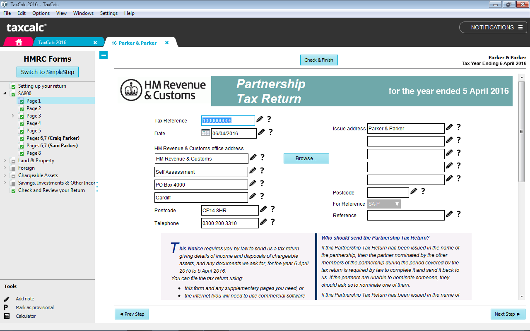The height and width of the screenshot is (331, 530).
Task: Toggle checkbox for Pages 6,7 (Craig Parker)
Action: (22, 139)
